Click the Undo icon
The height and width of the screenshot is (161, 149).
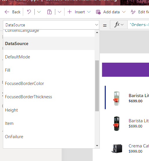(29, 12)
